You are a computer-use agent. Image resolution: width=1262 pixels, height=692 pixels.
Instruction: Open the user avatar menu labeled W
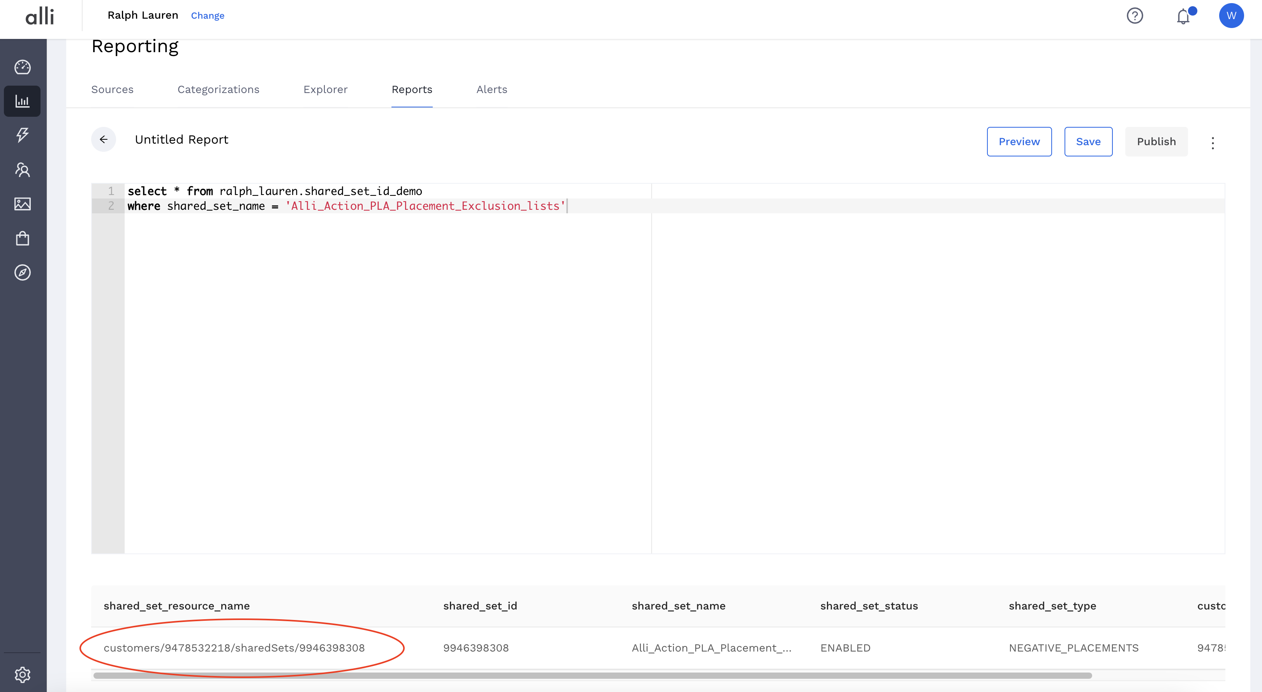pyautogui.click(x=1232, y=15)
